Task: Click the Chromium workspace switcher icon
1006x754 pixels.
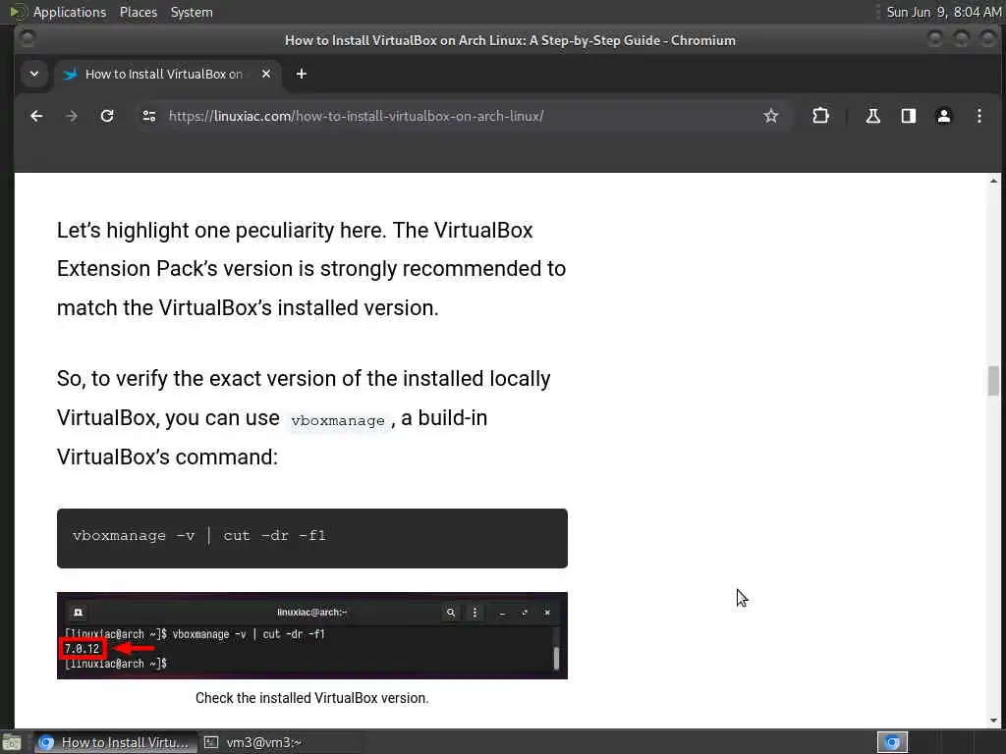Action: click(892, 742)
